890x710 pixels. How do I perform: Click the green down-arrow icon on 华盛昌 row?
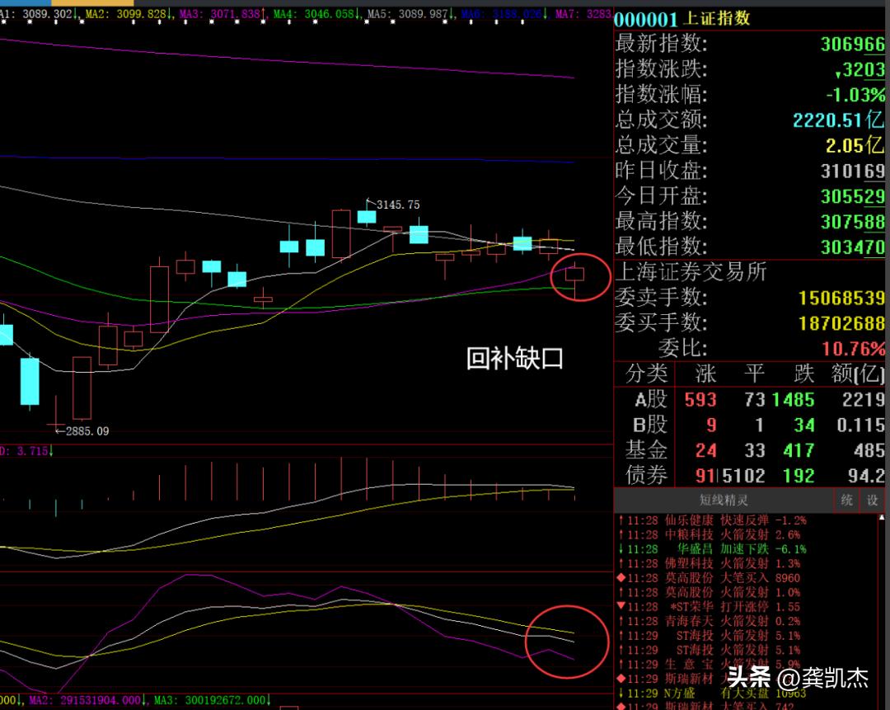621,548
